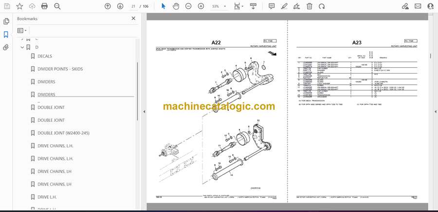Choose the Selection arrow tool
The image size is (438, 212).
coord(164,6)
